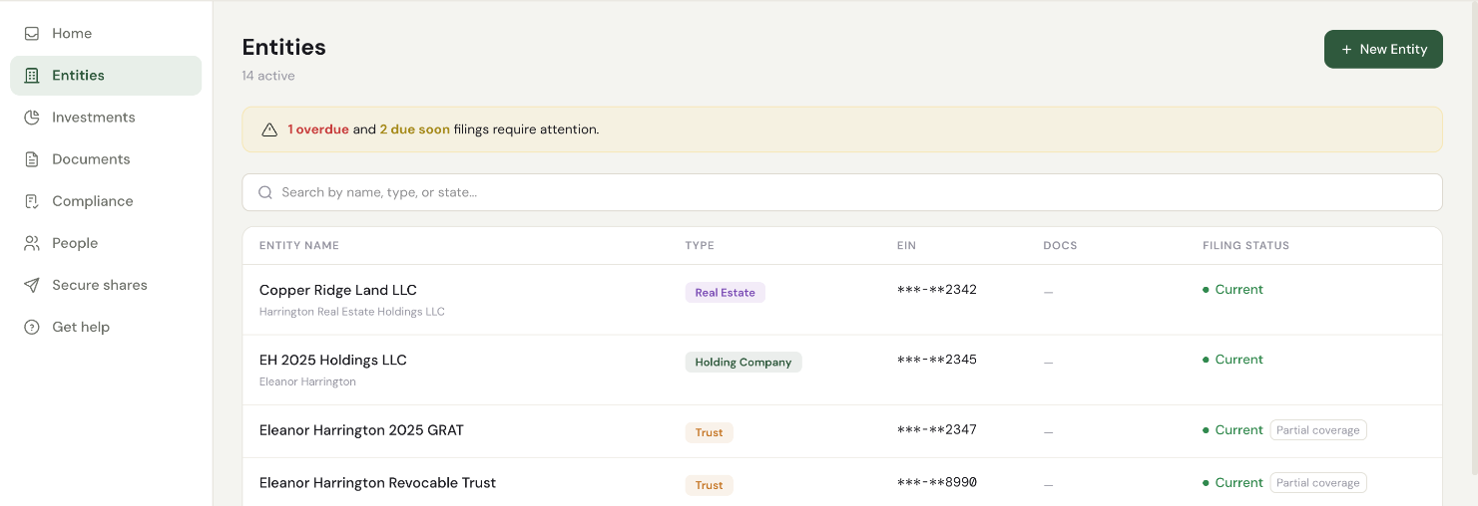The width and height of the screenshot is (1478, 506).
Task: Sort by Type column header
Action: (x=700, y=245)
